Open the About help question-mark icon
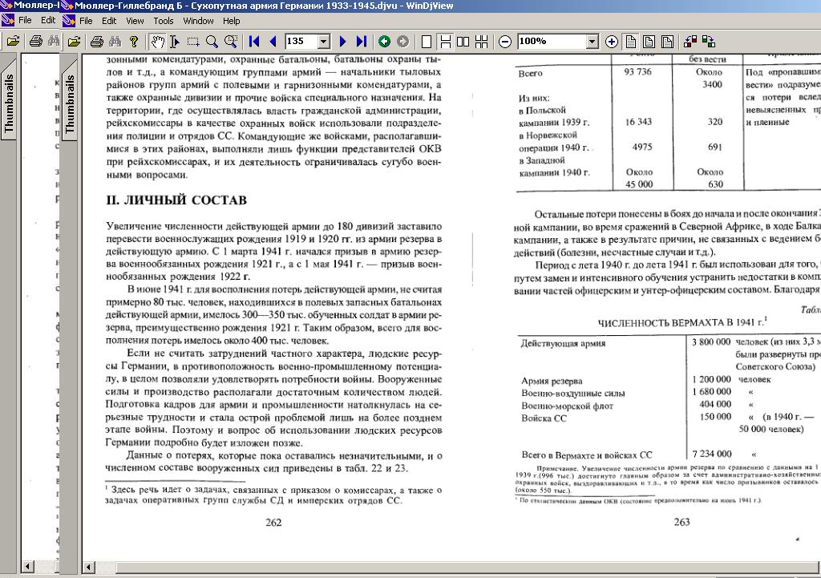The height and width of the screenshot is (578, 821). 134,41
